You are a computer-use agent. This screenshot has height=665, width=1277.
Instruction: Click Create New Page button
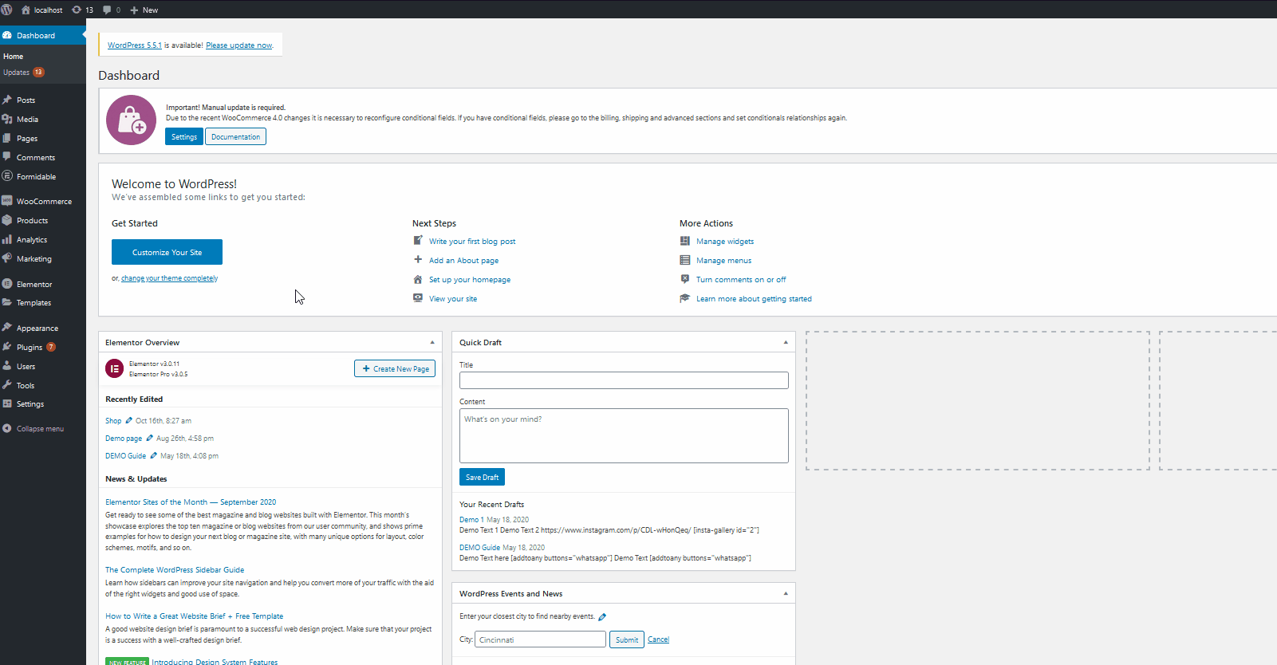[395, 368]
